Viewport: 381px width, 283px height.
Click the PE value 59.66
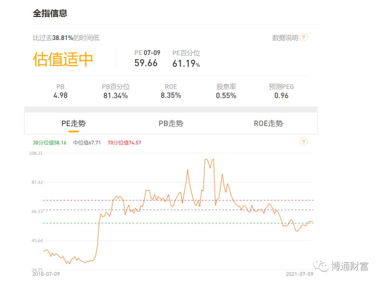[146, 63]
